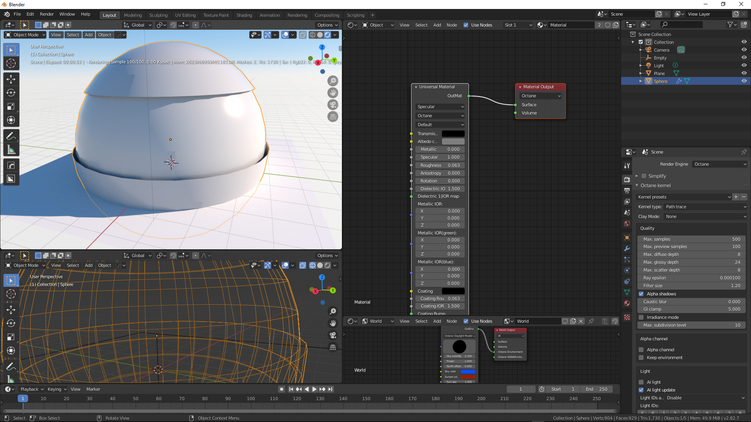Disable the Alpha shadows checkbox

(641, 294)
